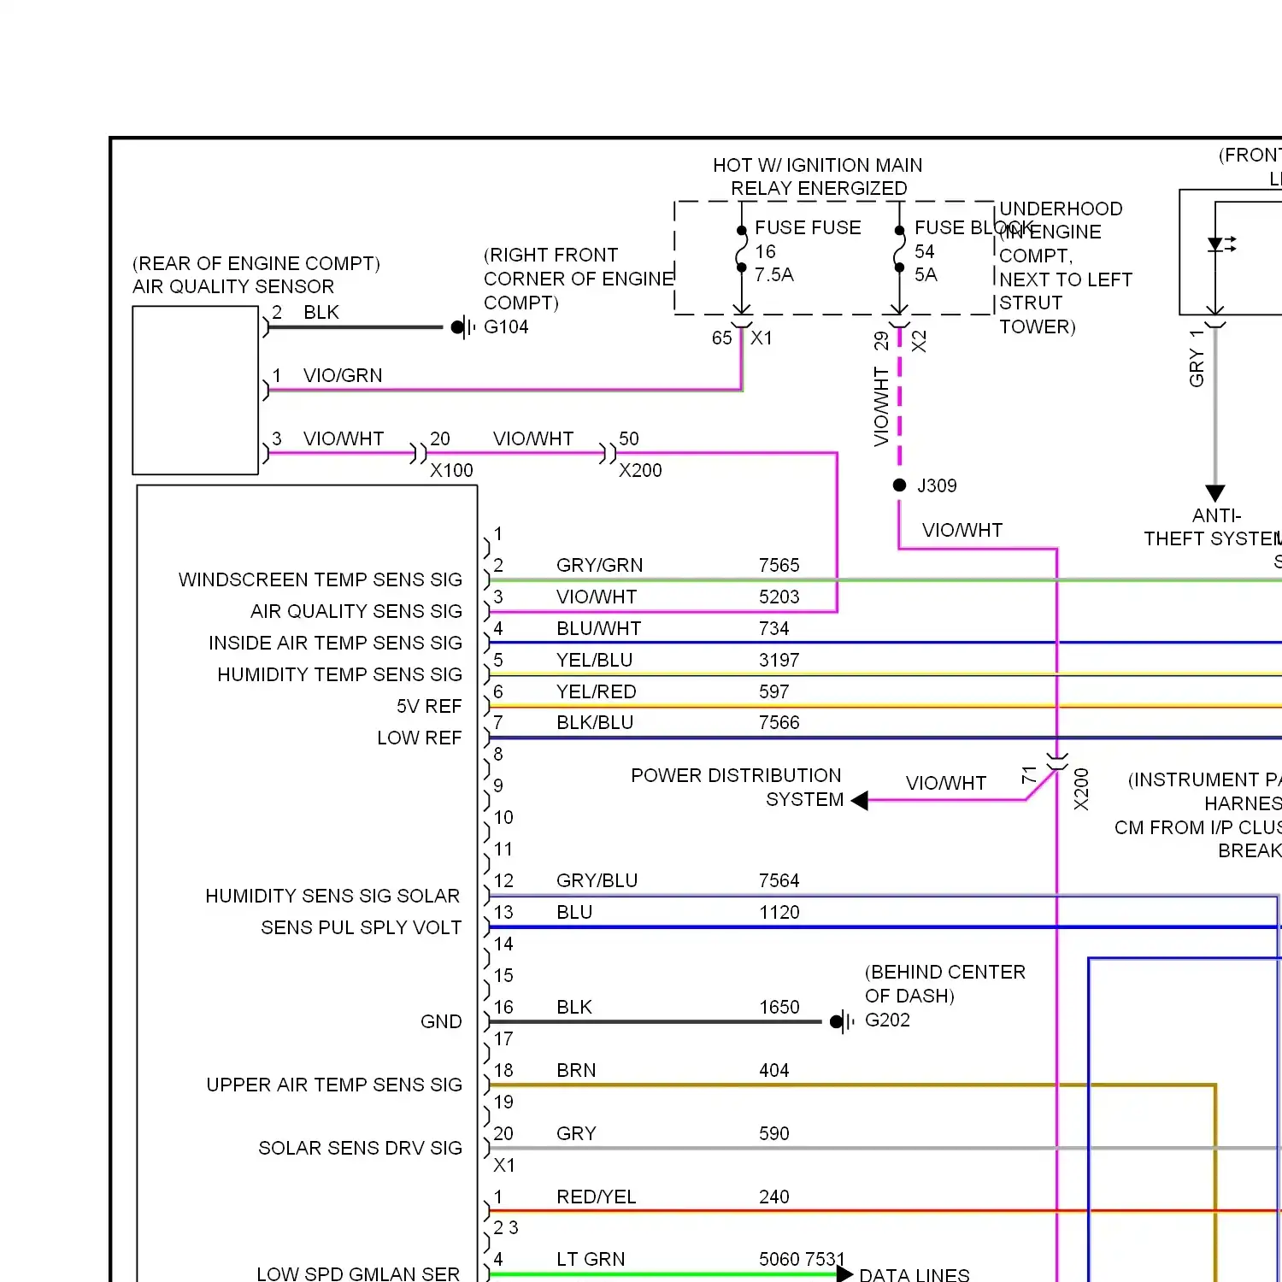
Task: Click the G104 ground label
Action: click(x=506, y=326)
